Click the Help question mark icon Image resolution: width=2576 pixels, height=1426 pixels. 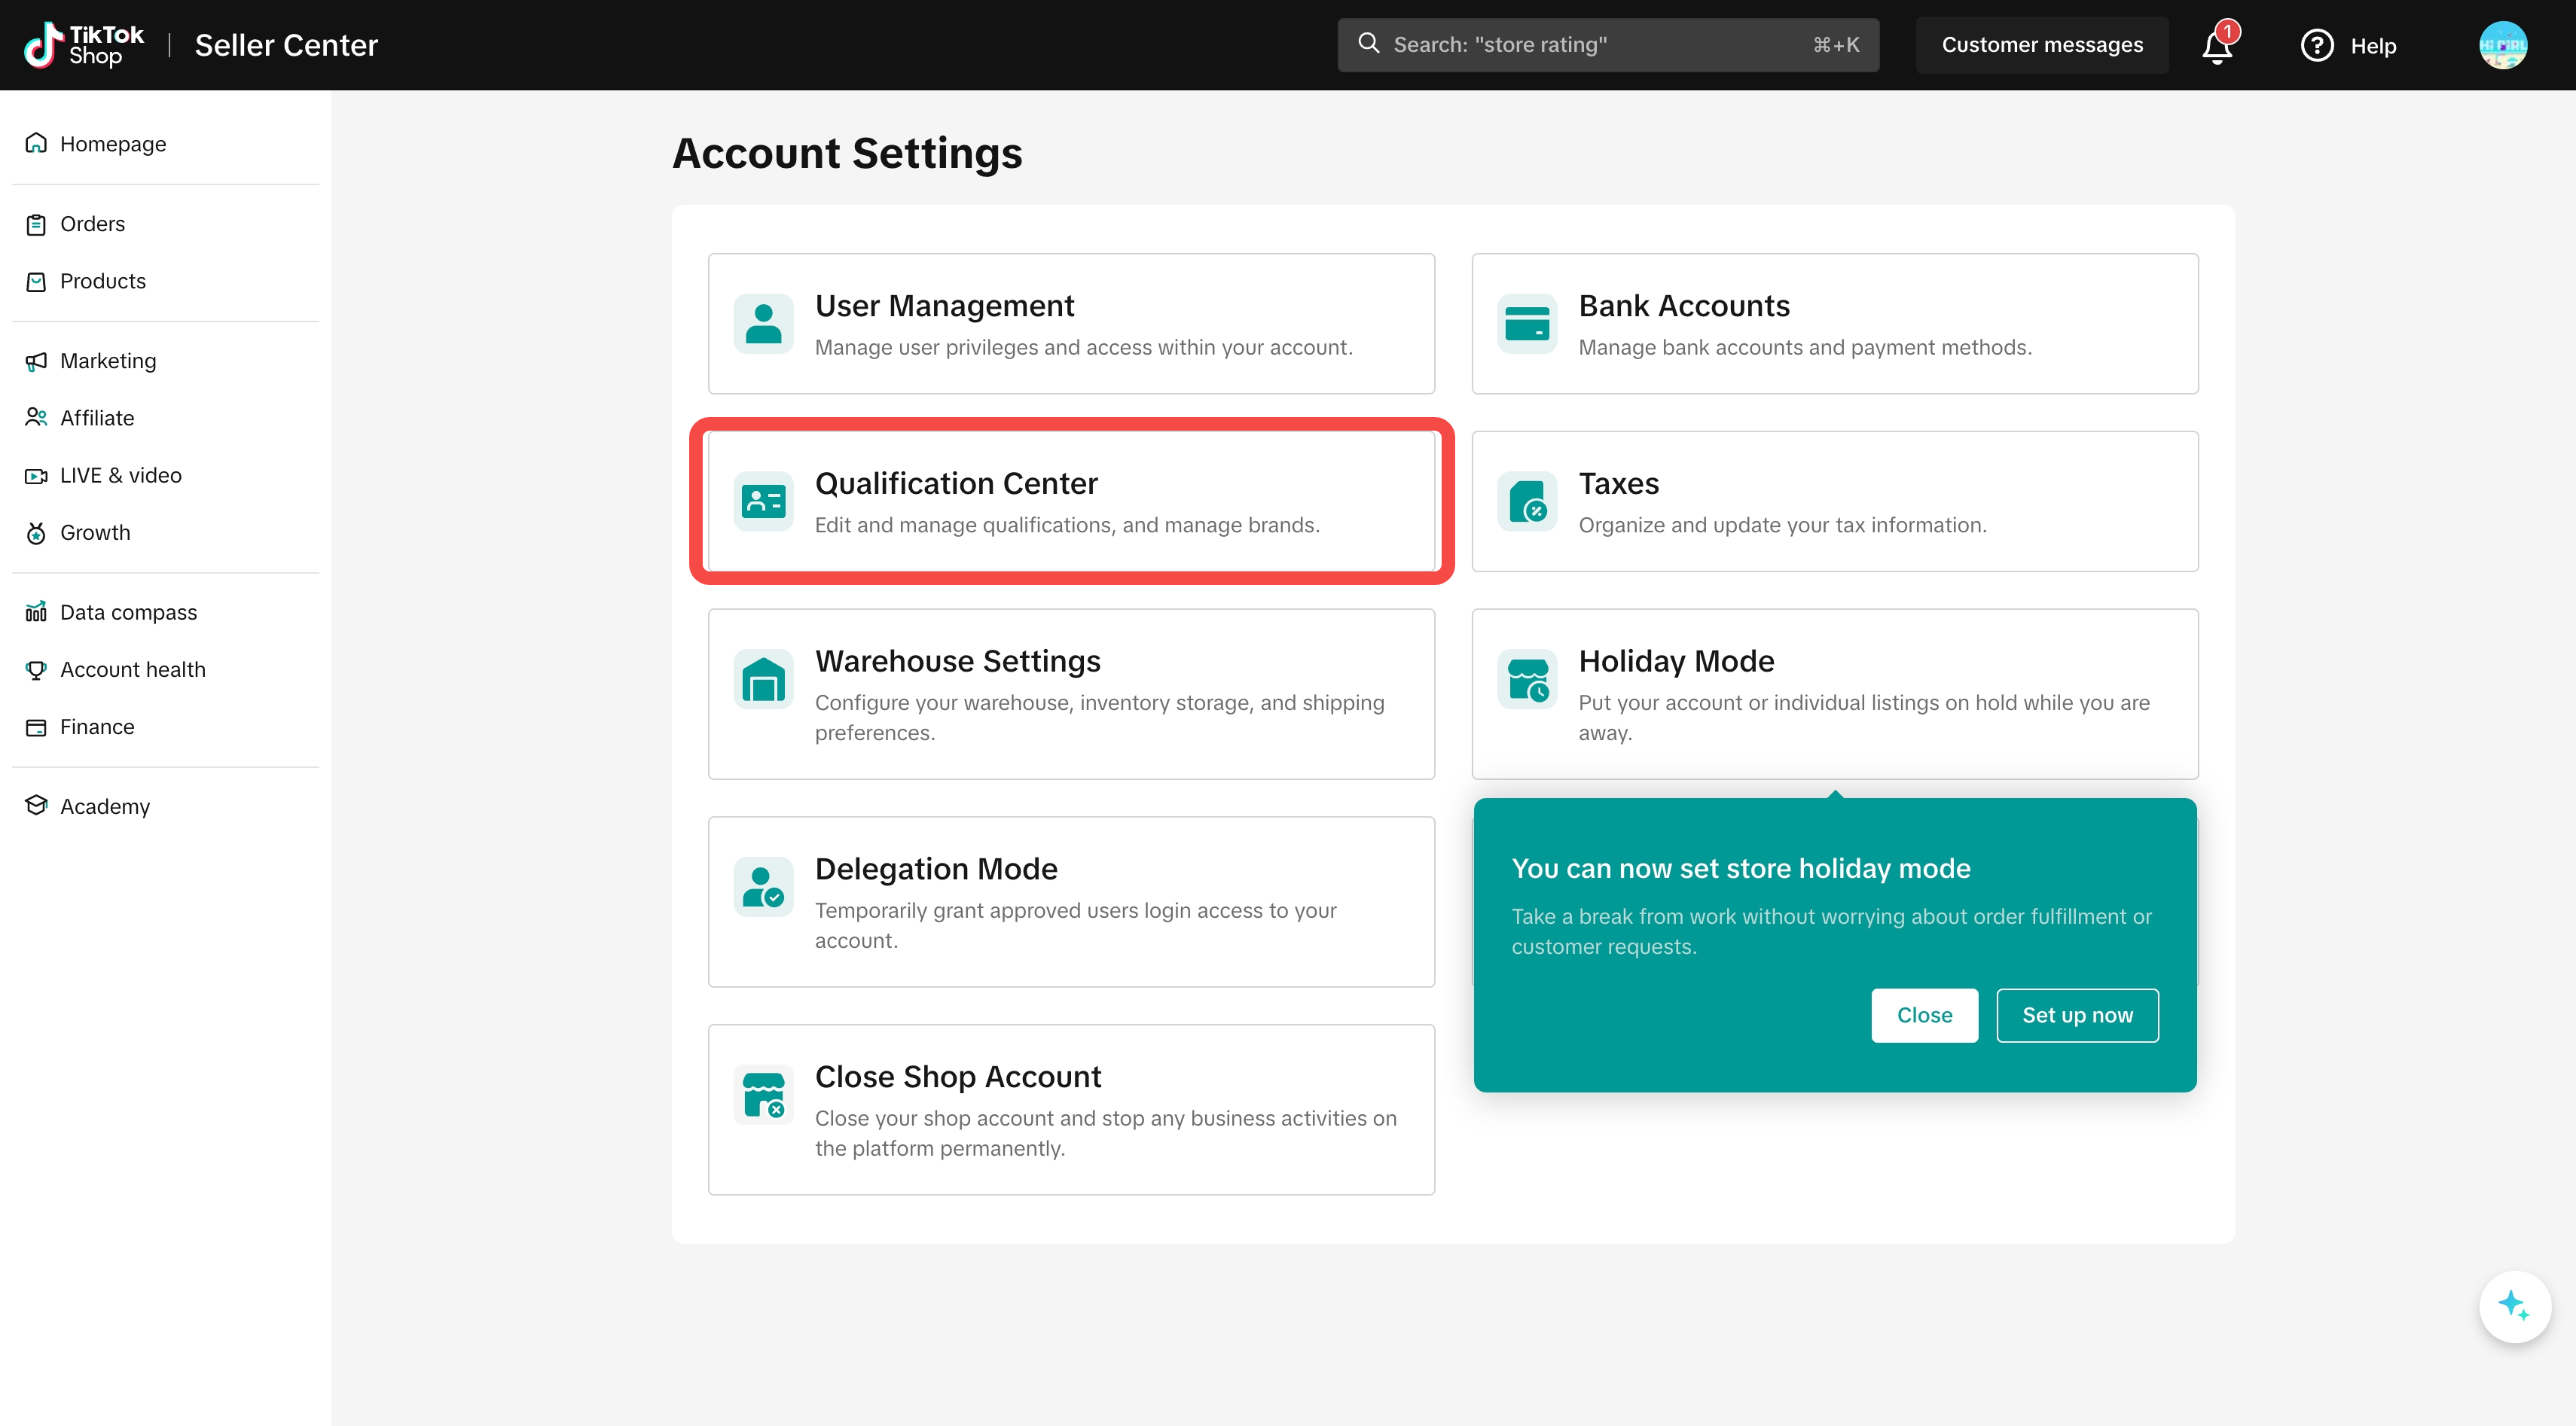[2317, 46]
